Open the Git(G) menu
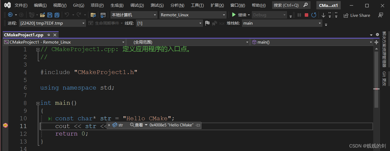390x151 pixels. 78,5
